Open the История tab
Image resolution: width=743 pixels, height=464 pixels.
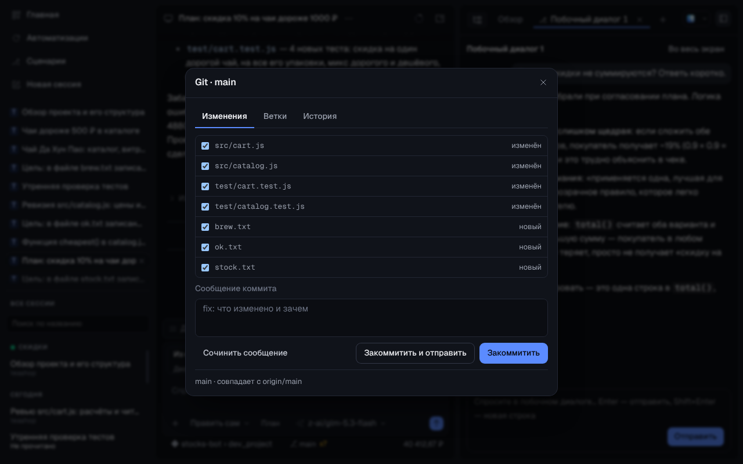pyautogui.click(x=320, y=116)
